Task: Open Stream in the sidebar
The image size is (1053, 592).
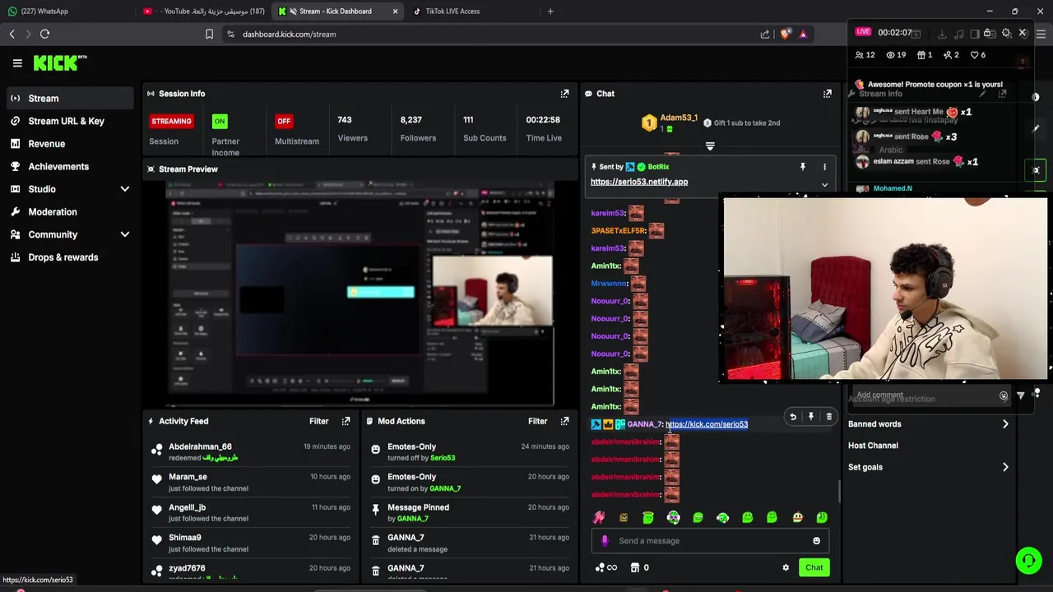Action: tap(70, 99)
